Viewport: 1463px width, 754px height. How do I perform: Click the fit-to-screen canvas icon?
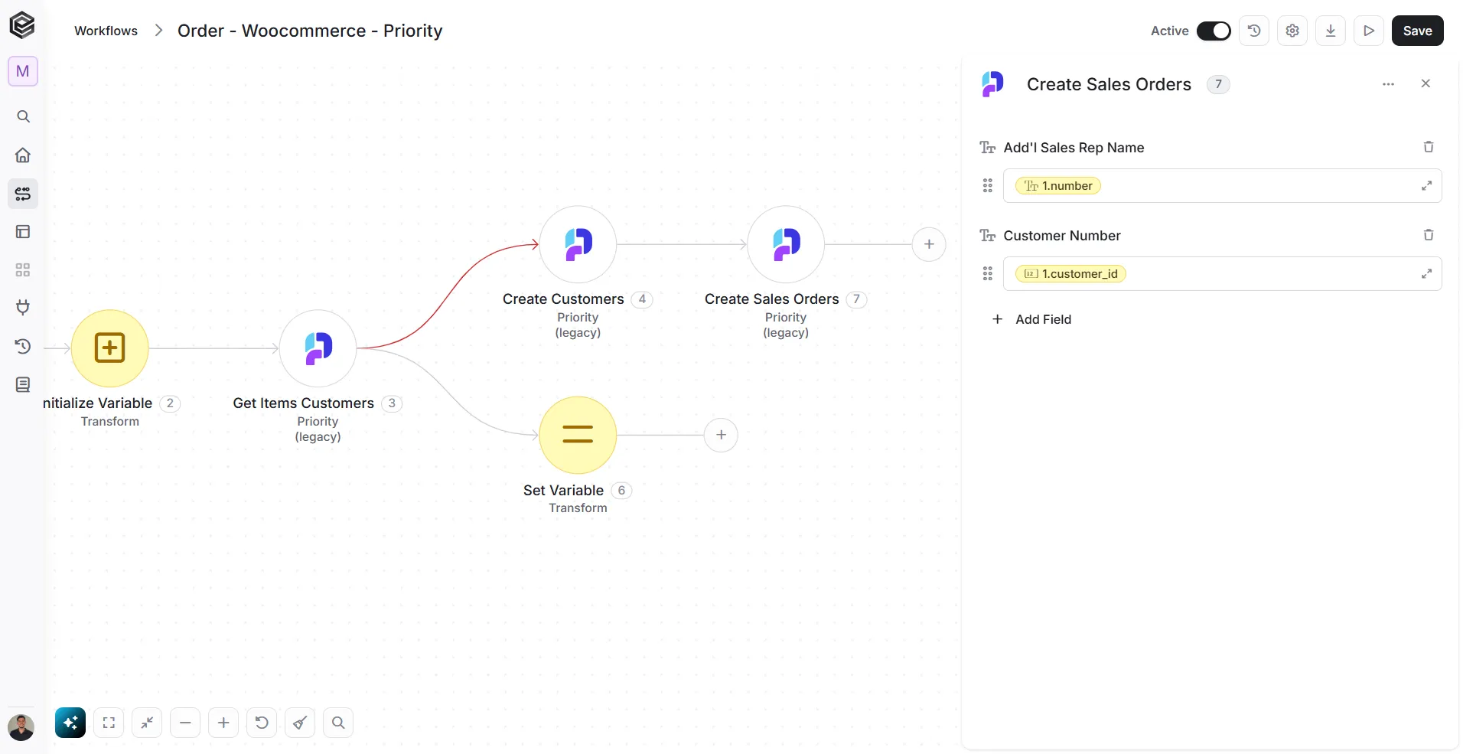[x=109, y=723]
